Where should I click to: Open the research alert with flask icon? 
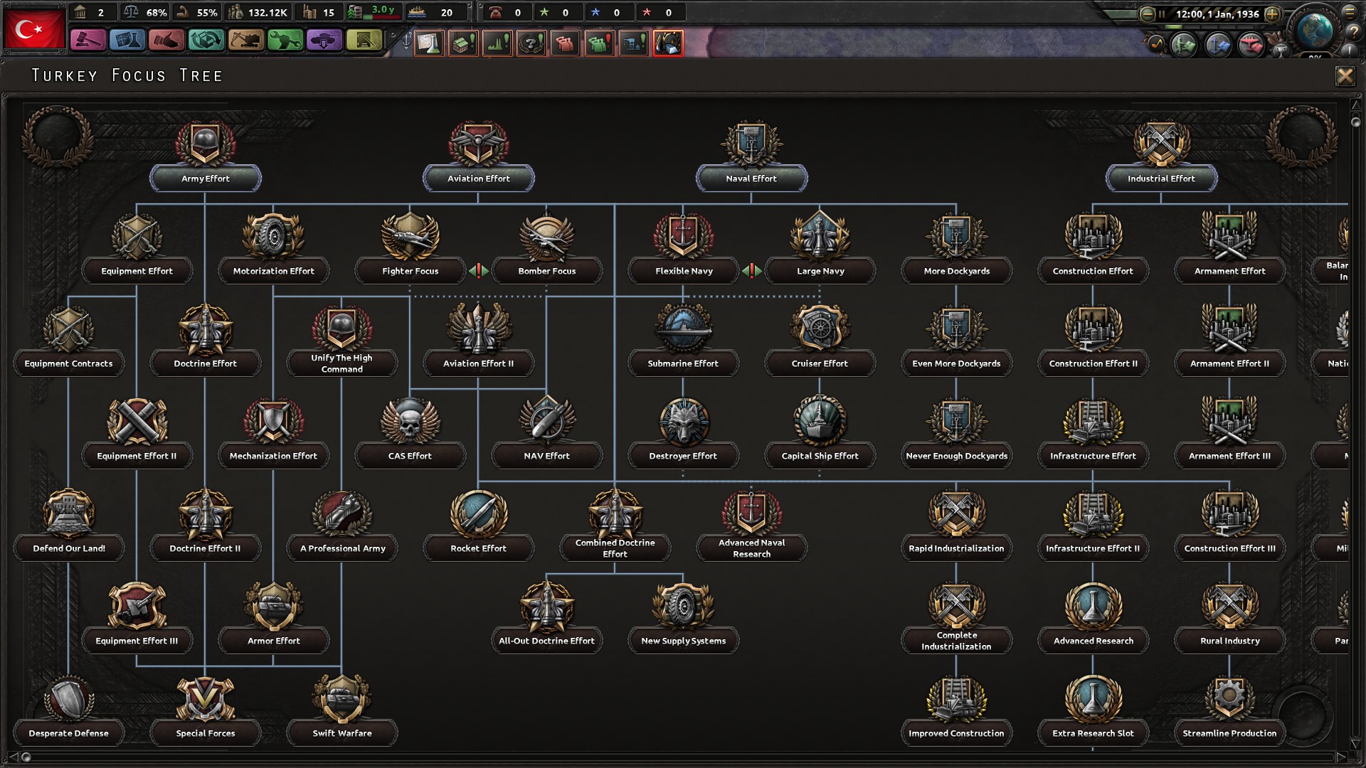(429, 43)
